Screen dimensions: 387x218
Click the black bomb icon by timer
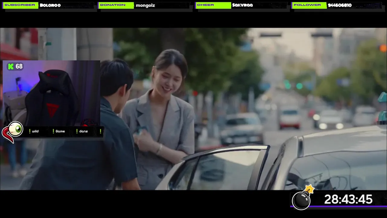point(303,198)
